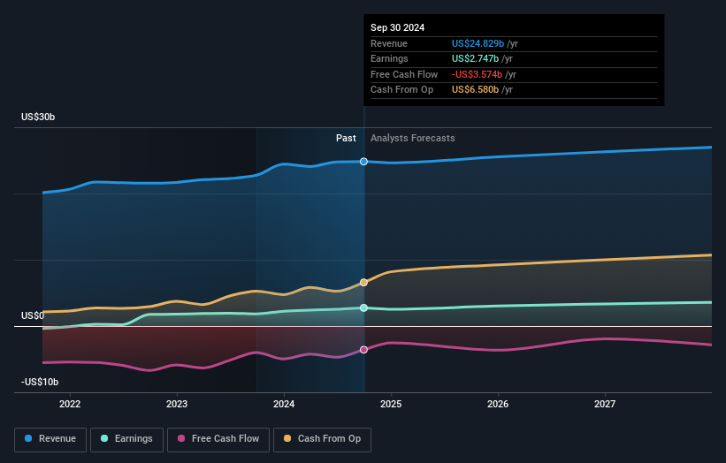Click the Analysts Forecasts label
Screen dimensions: 726x463
click(x=413, y=139)
